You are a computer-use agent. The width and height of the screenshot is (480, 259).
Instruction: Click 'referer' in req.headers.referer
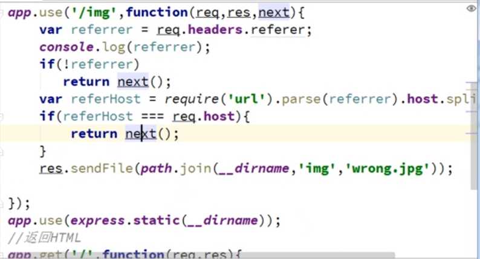[x=277, y=30]
